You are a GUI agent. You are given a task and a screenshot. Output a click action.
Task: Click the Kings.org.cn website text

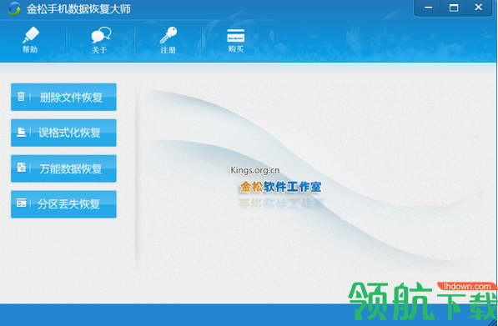pos(255,170)
